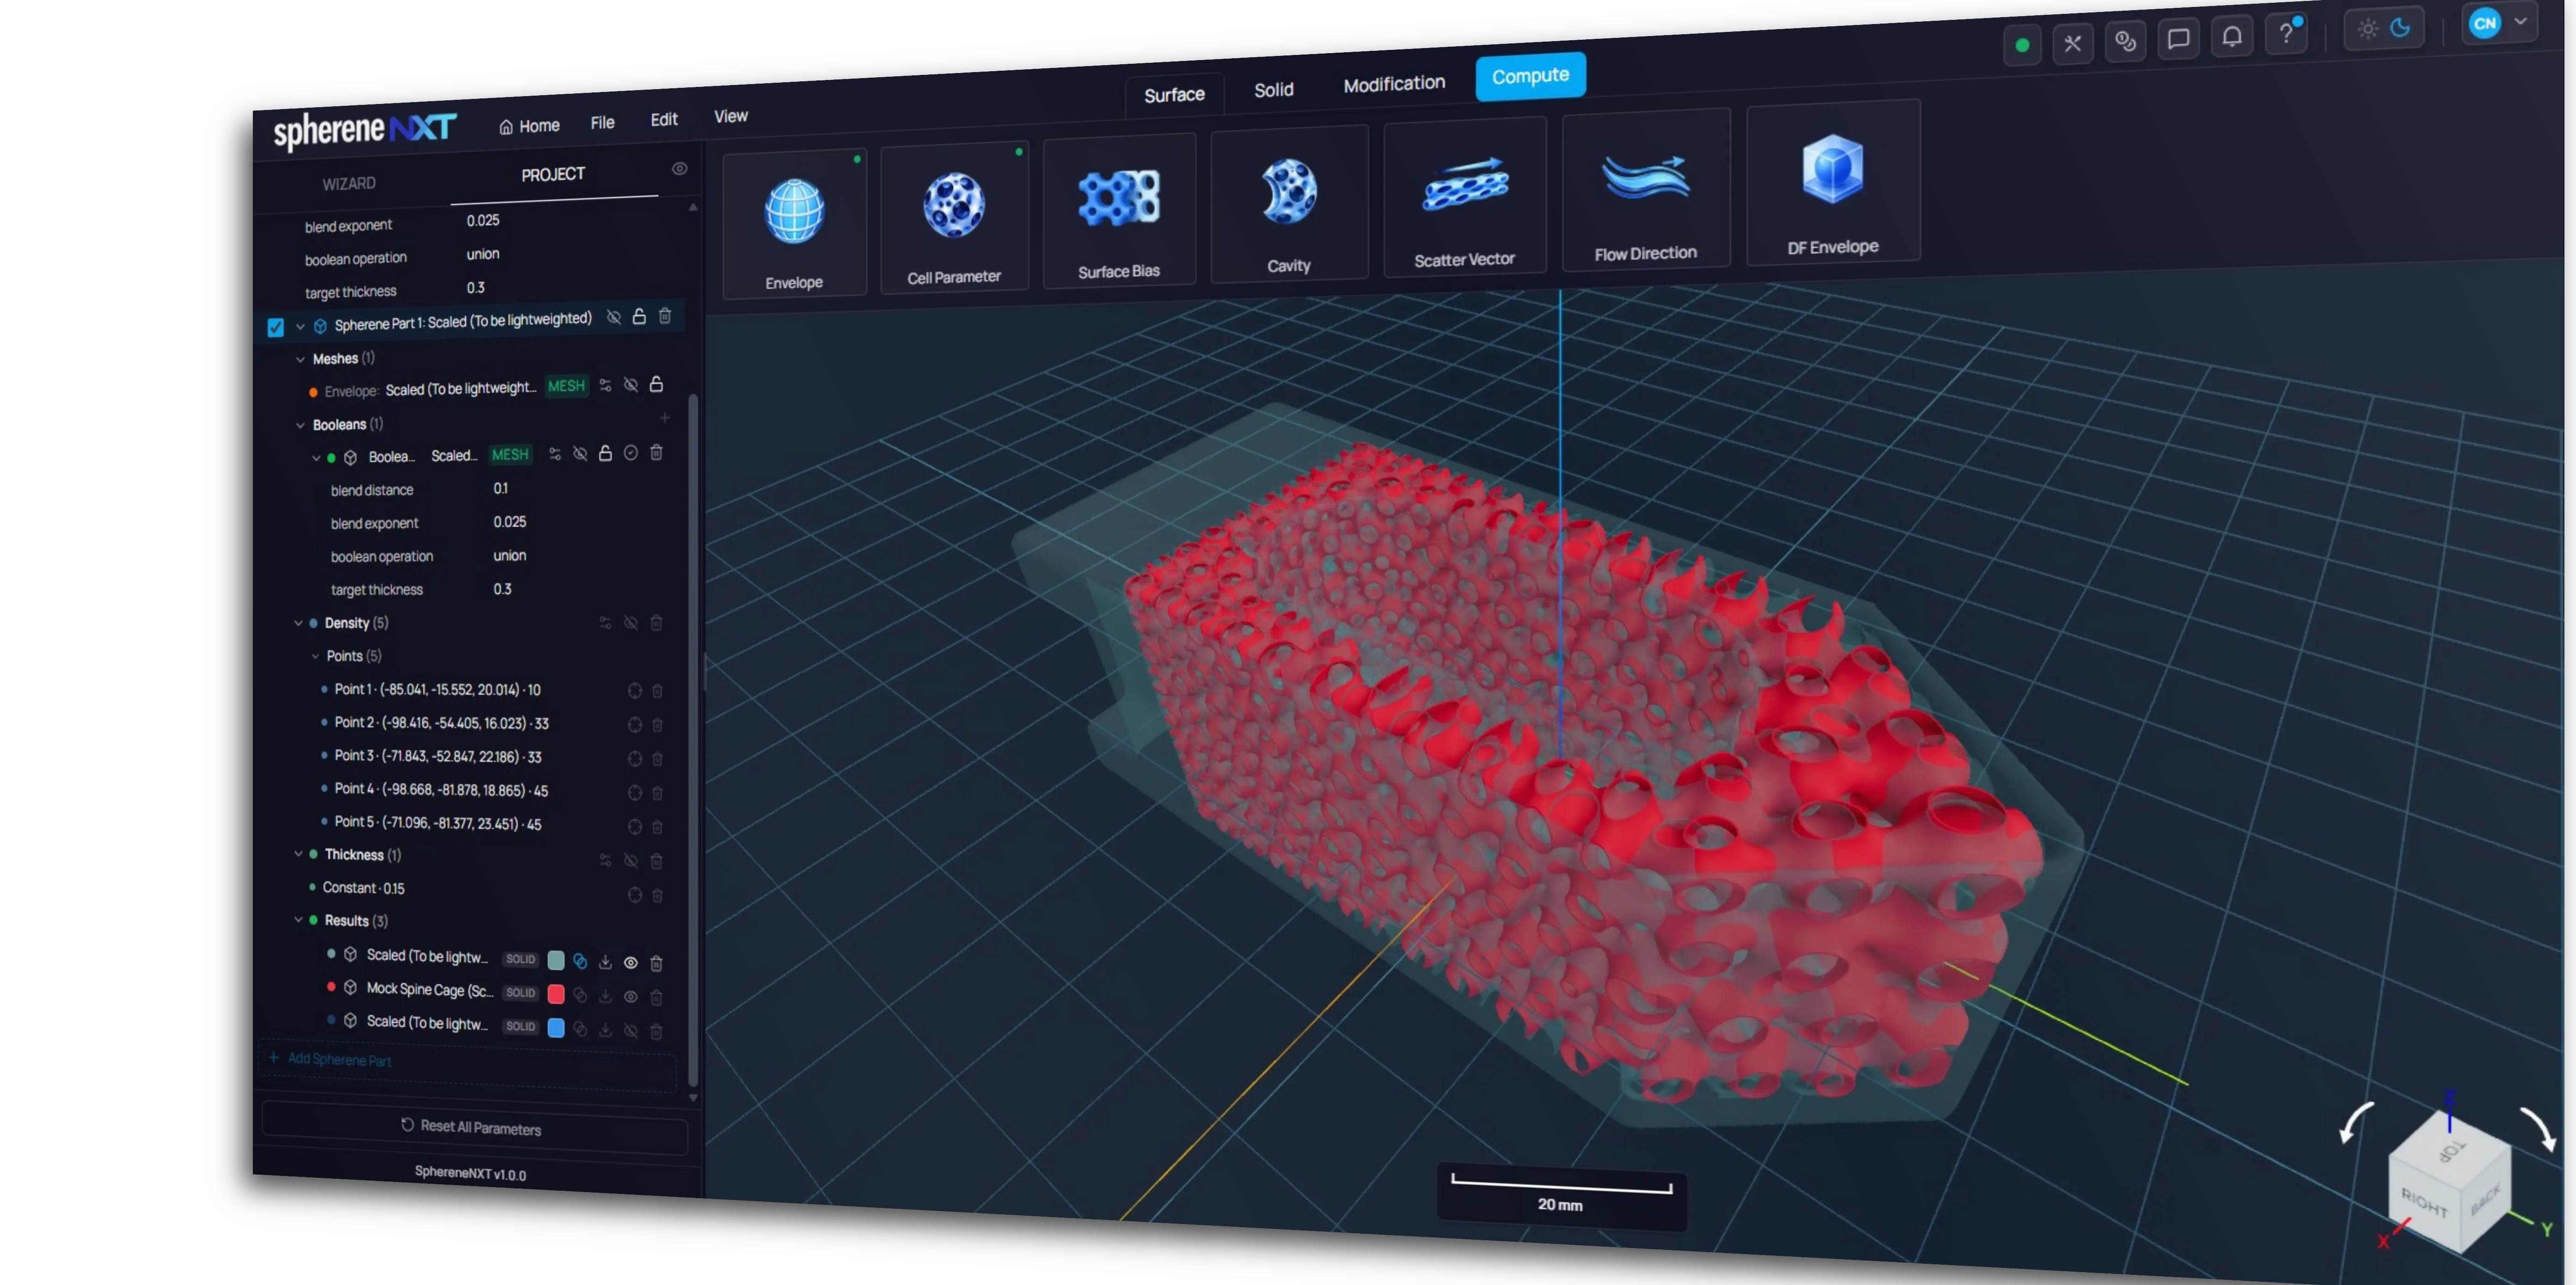Click the Compute button
Screen dimensions: 2576x1285
pyautogui.click(x=1530, y=76)
